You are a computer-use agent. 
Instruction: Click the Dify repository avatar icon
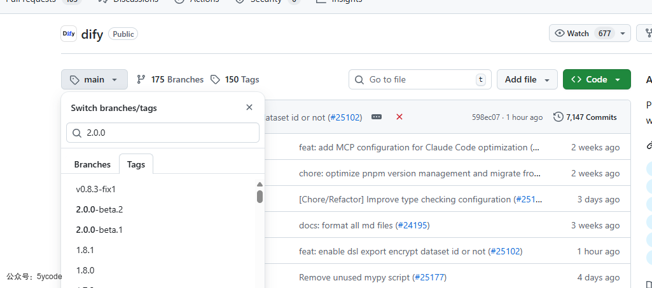[x=69, y=34]
